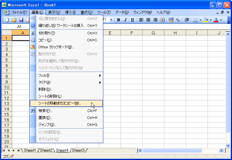Choose 削除(D)... menu entry

tap(66, 89)
